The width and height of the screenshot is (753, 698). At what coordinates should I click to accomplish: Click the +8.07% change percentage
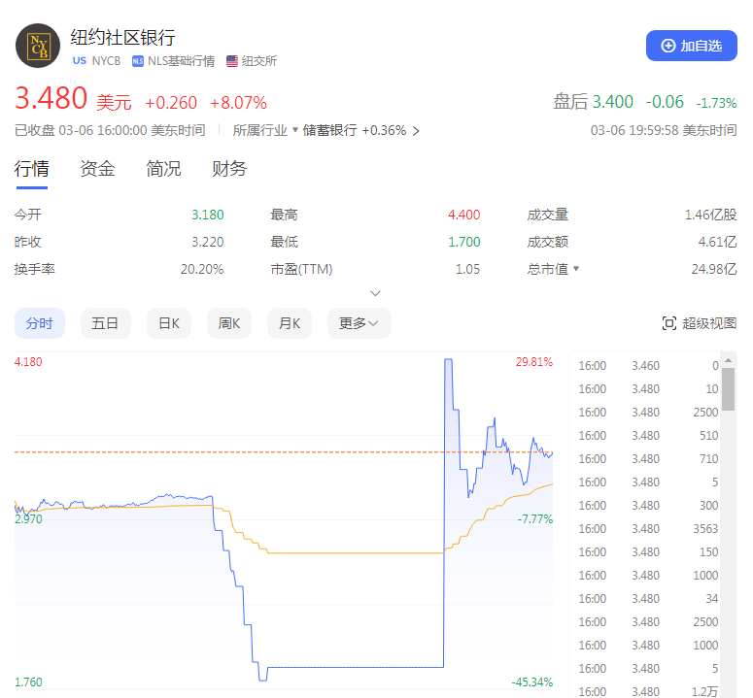(x=238, y=103)
